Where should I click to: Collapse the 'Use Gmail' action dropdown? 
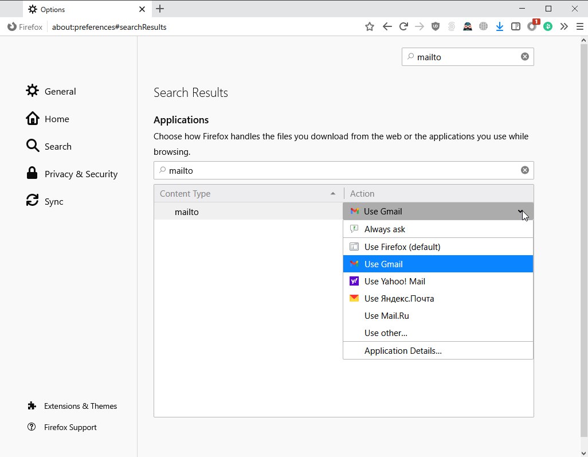pos(438,211)
